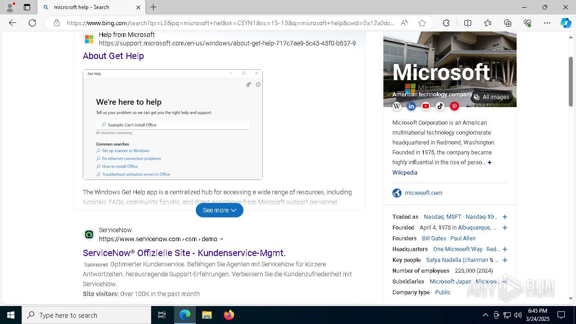
Task: Open the Get Help app screenshot
Action: pos(173,125)
